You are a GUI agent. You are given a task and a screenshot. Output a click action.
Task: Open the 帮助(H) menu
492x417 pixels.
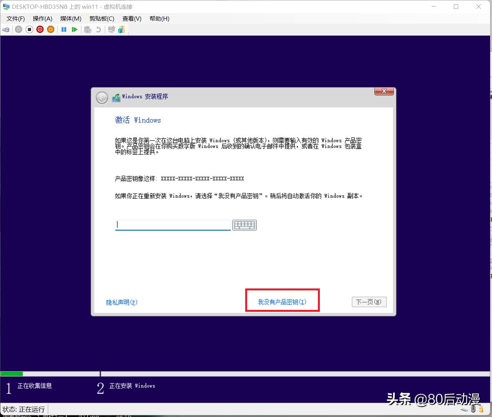(159, 18)
